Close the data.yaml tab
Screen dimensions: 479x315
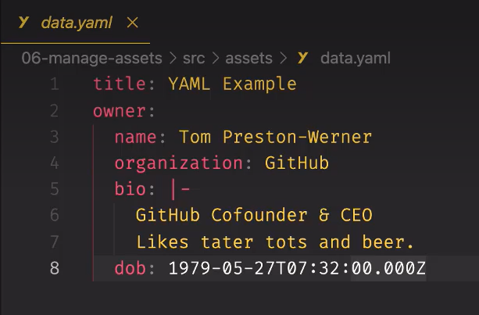132,23
